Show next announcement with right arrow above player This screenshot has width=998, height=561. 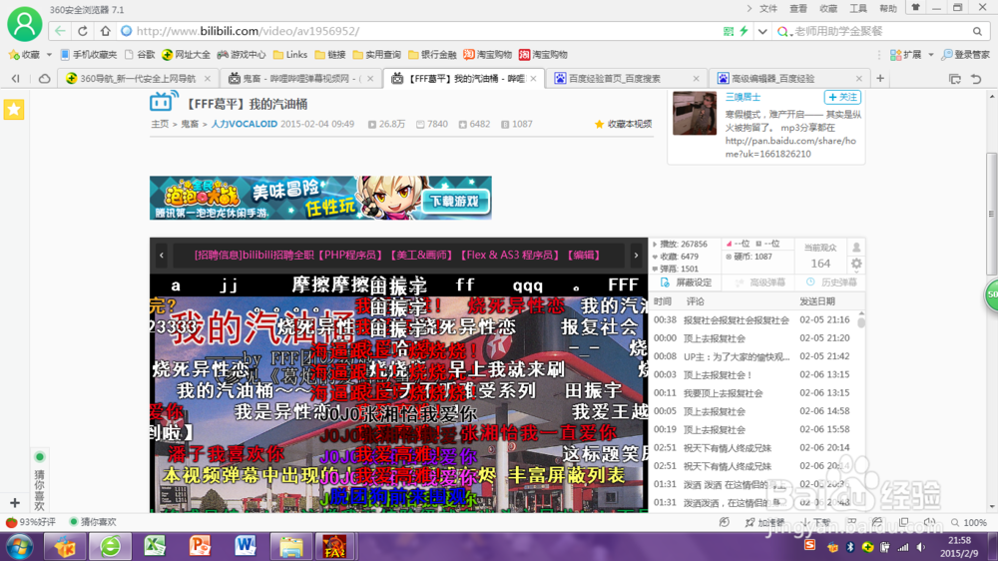tap(636, 256)
